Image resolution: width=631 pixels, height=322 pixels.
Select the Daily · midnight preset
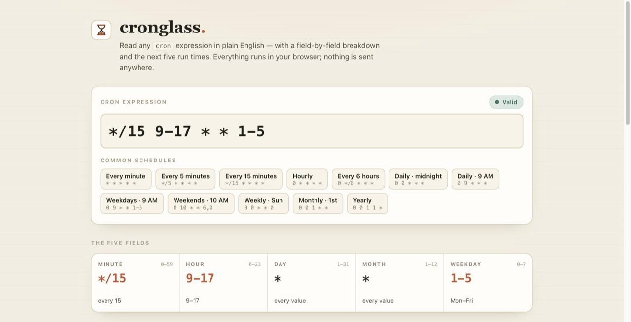418,179
